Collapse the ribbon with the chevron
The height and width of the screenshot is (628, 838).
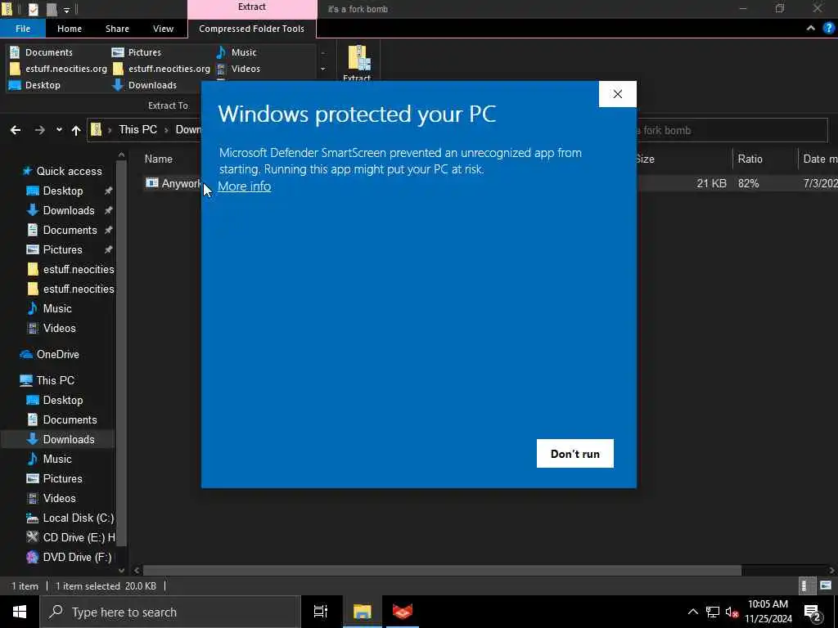[x=811, y=29]
